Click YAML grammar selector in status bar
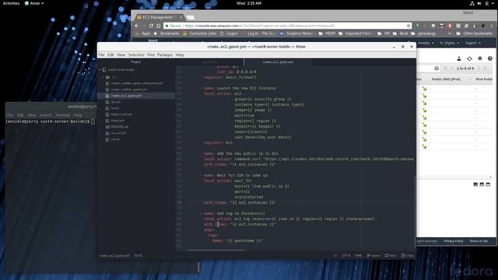This screenshot has width=498, height=280. click(358, 256)
